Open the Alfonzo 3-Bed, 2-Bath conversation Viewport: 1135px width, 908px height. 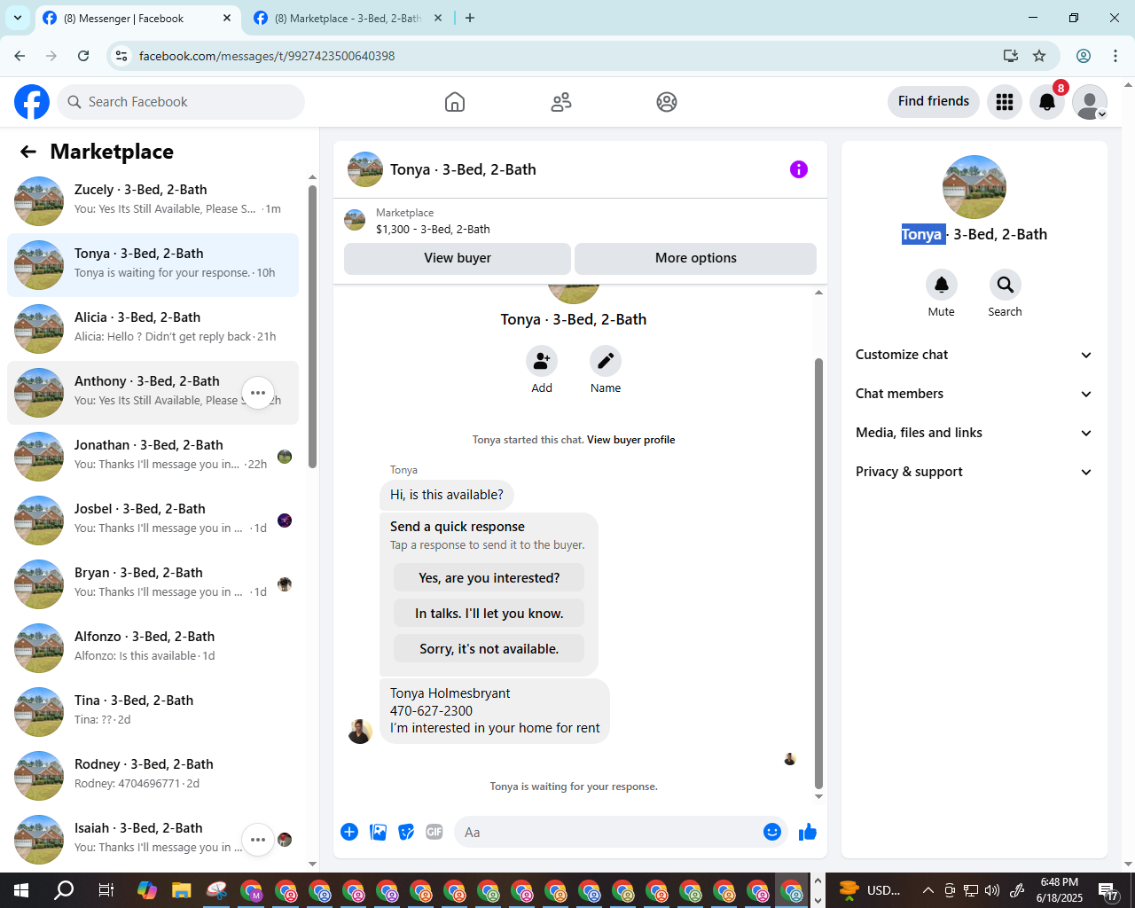click(x=153, y=648)
